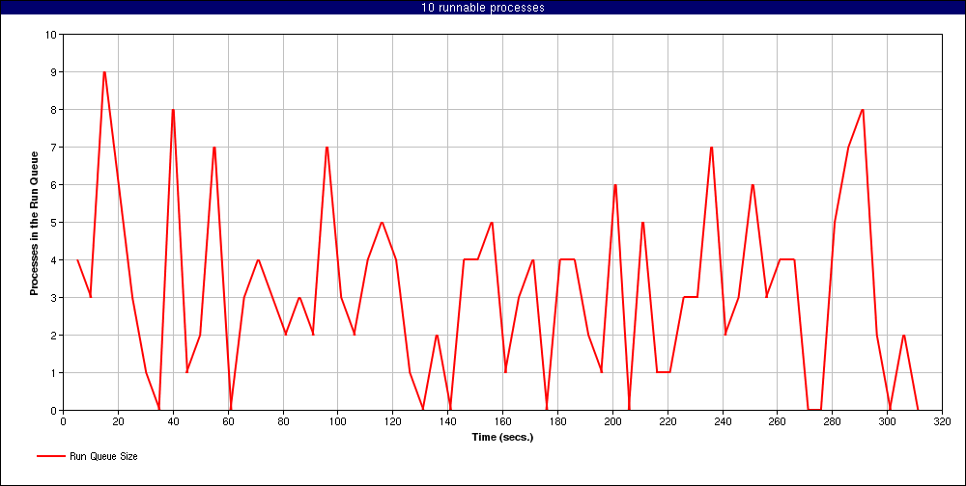Click the y-axis tick label 1
The height and width of the screenshot is (486, 966).
click(53, 373)
